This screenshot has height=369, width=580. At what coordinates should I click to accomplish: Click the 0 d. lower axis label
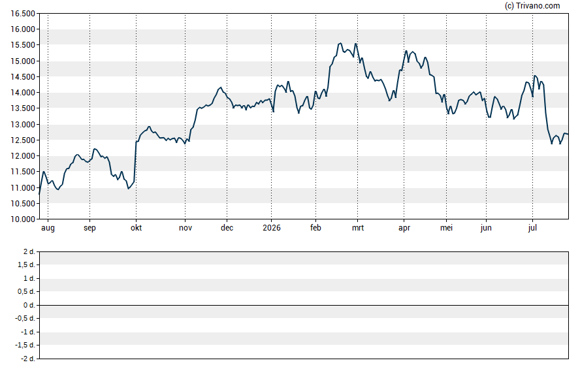pyautogui.click(x=29, y=305)
